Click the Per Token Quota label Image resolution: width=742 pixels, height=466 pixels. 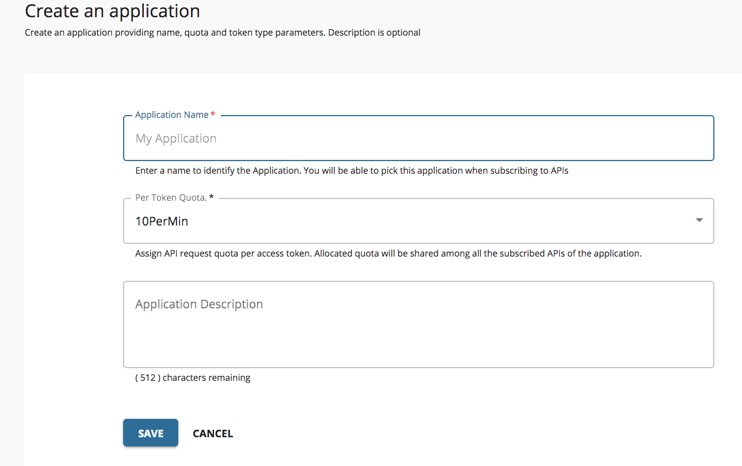pos(170,197)
